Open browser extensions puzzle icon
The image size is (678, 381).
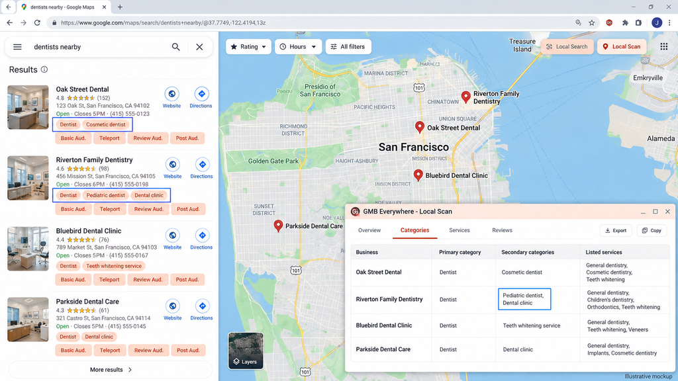[625, 23]
